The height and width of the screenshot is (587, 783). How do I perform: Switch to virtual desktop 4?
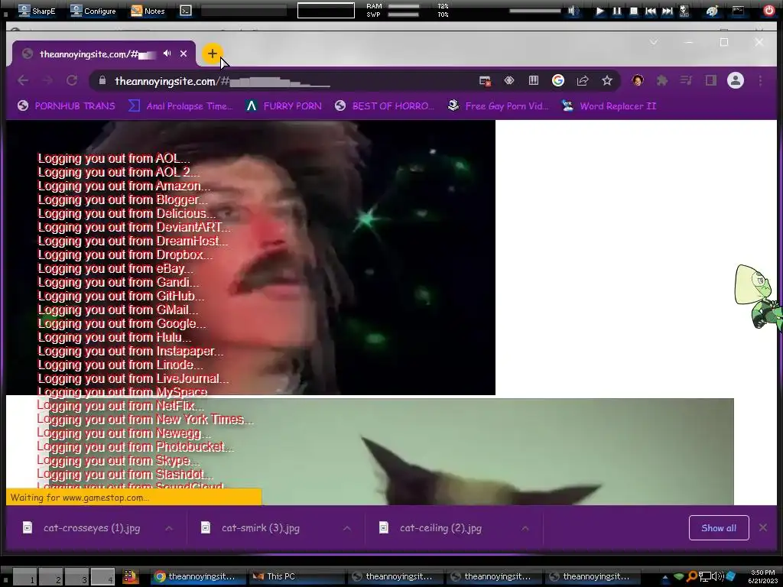102,576
